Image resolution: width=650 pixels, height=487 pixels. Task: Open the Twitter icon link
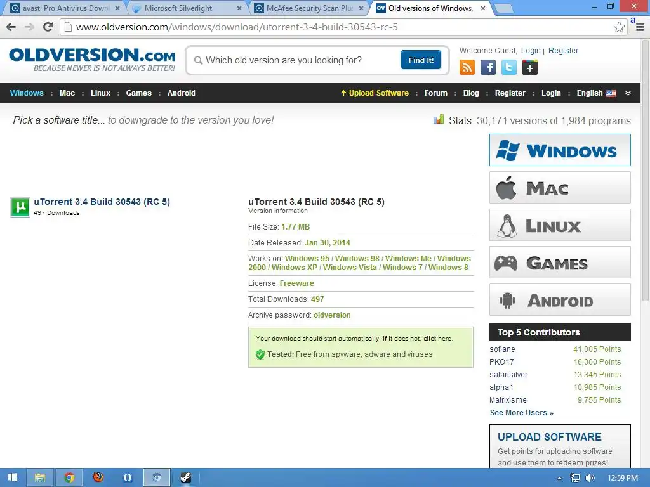(x=508, y=67)
